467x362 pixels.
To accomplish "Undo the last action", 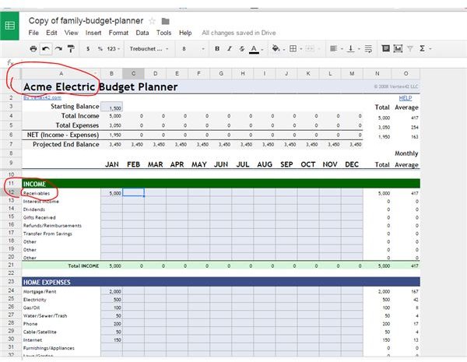I will [x=46, y=48].
